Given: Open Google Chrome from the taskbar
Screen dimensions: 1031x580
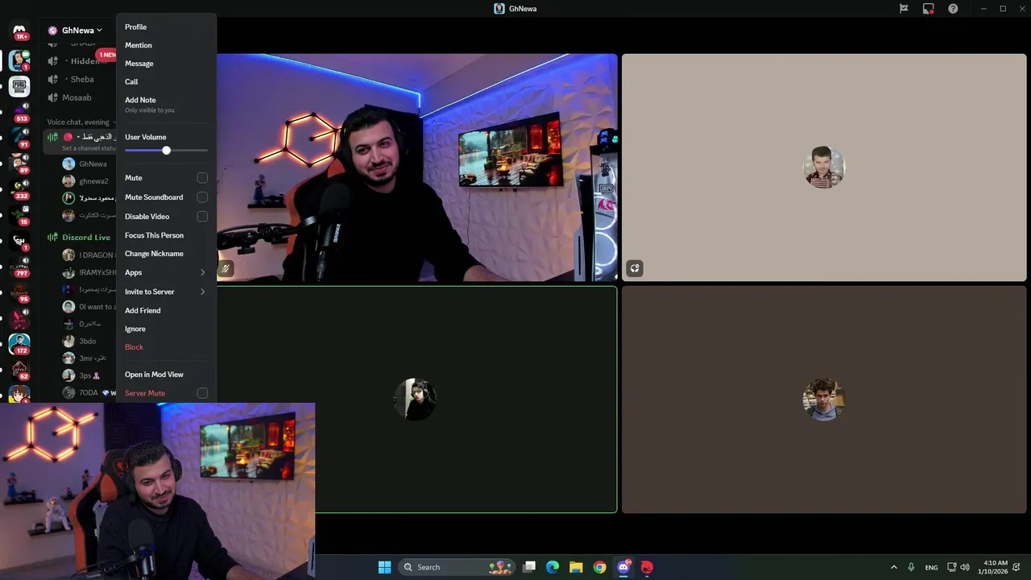Looking at the screenshot, I should coord(599,567).
